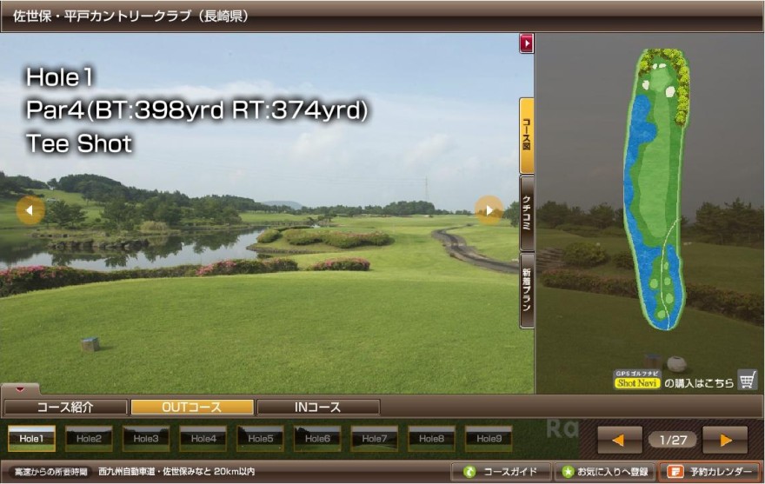
Task: Select the Hole4 thumbnail
Action: tap(203, 439)
